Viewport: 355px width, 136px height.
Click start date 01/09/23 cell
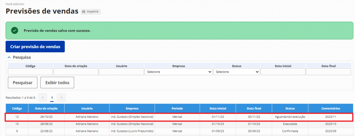218,131
